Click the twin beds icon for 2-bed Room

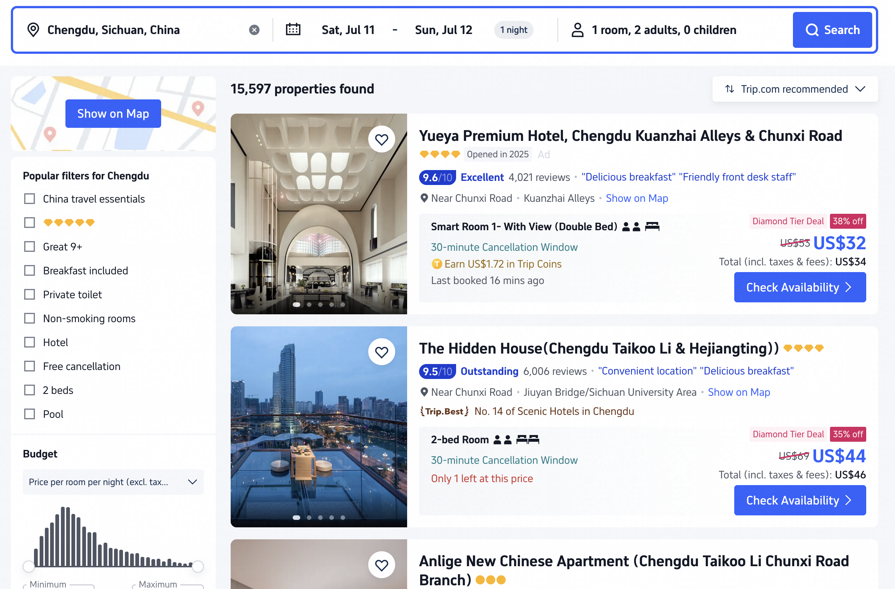click(528, 440)
